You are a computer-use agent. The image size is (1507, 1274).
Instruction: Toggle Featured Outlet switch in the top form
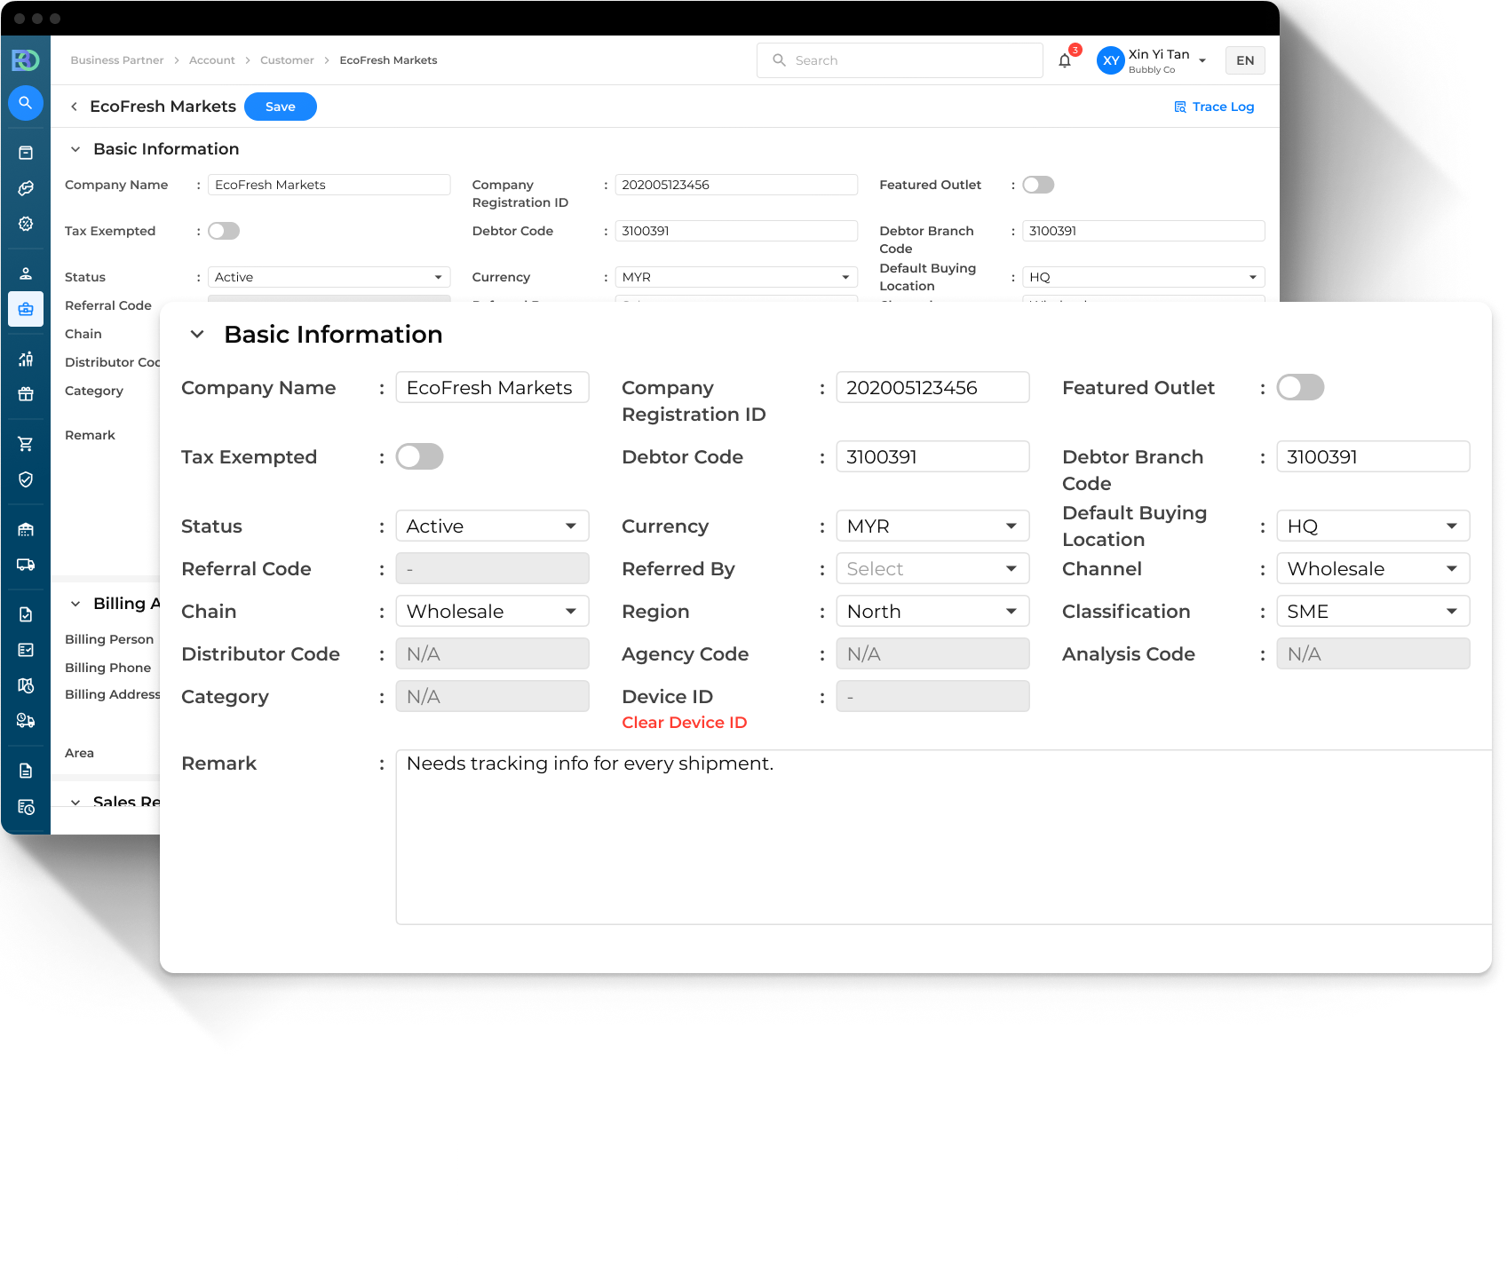pyautogui.click(x=1037, y=185)
